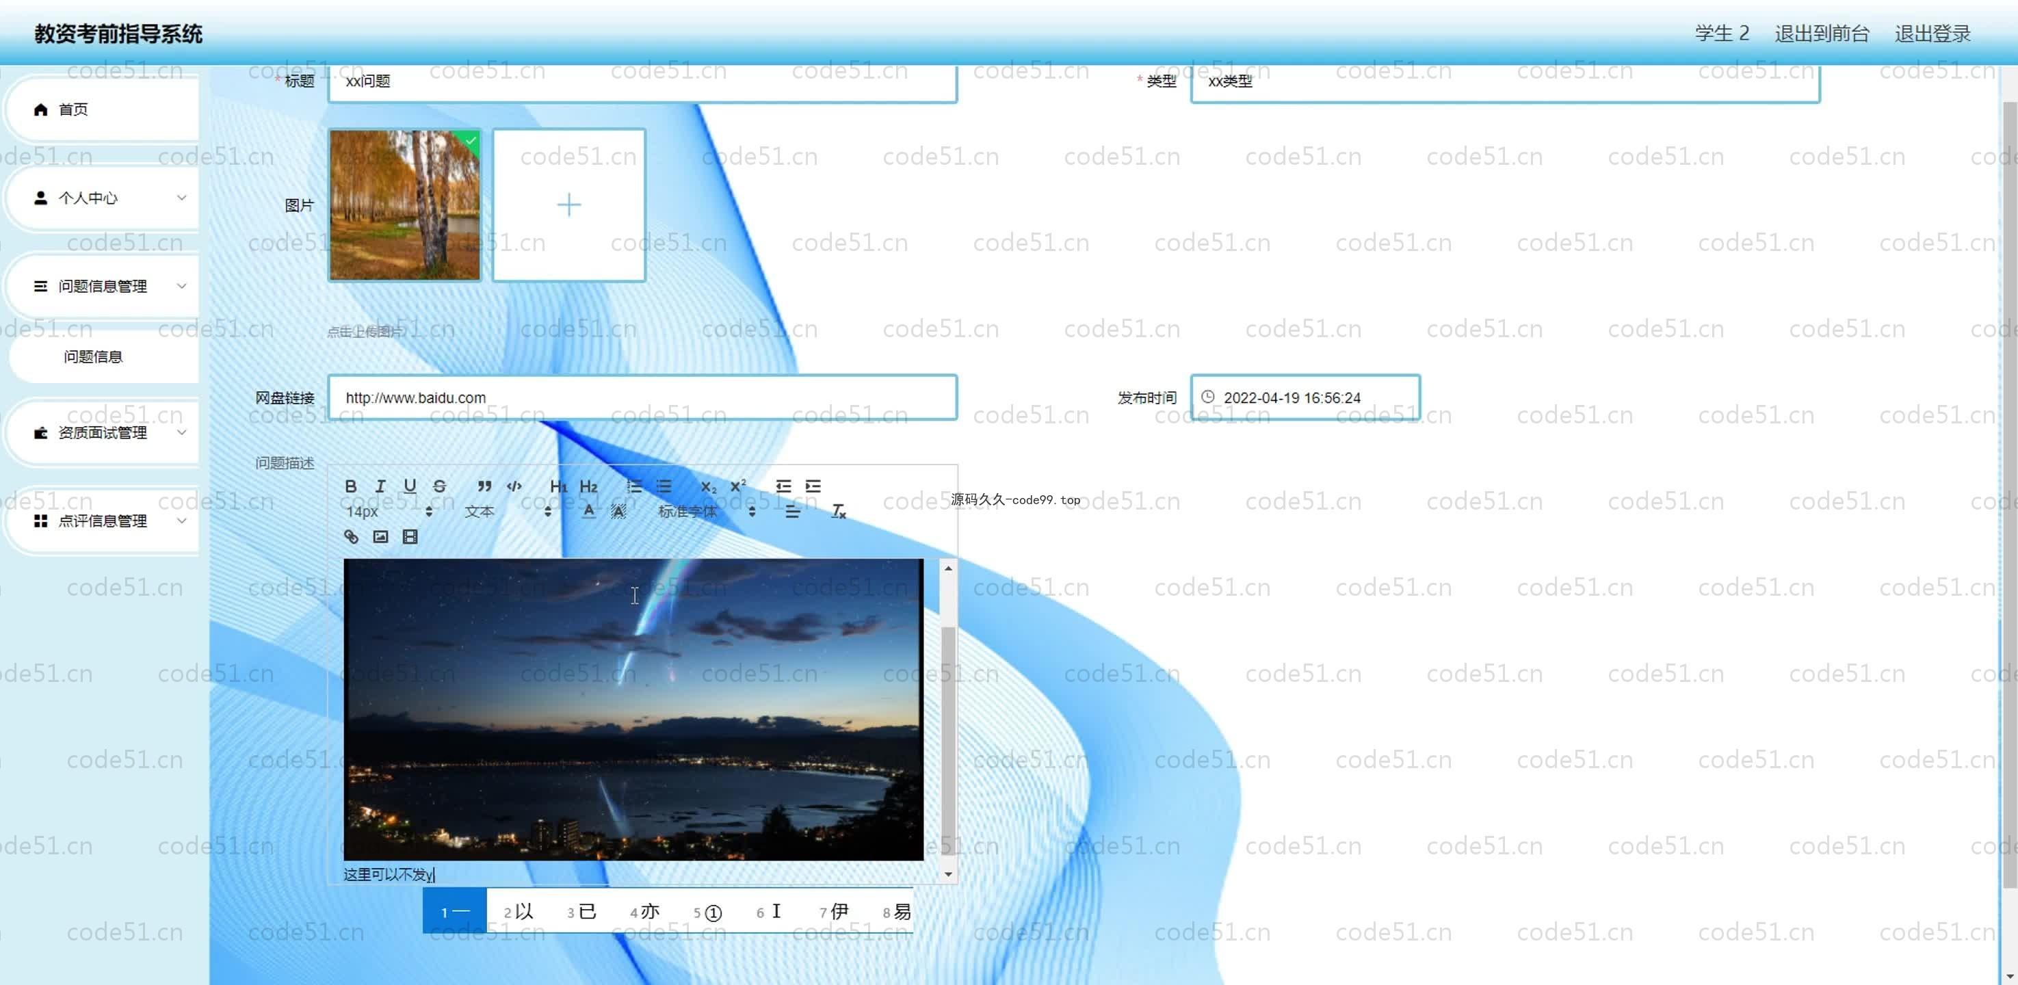This screenshot has width=2018, height=985.
Task: Apply Heading 2 style
Action: [x=588, y=486]
